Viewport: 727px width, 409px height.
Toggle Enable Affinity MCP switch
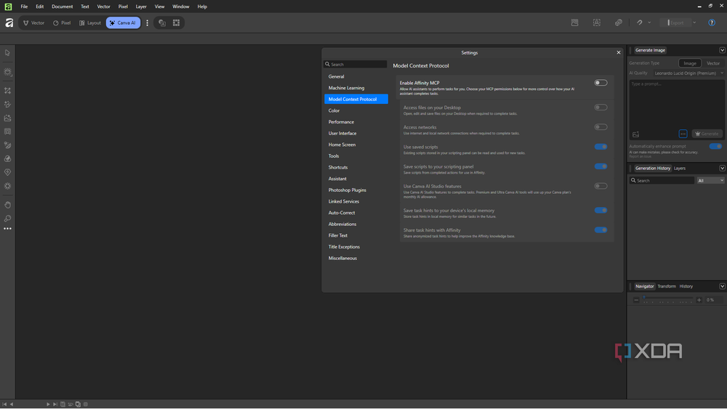pyautogui.click(x=601, y=83)
